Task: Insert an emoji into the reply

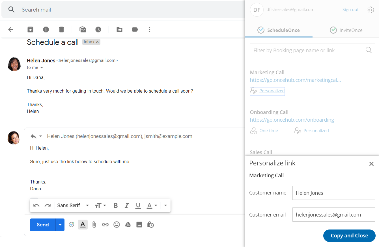Action: pos(117,225)
